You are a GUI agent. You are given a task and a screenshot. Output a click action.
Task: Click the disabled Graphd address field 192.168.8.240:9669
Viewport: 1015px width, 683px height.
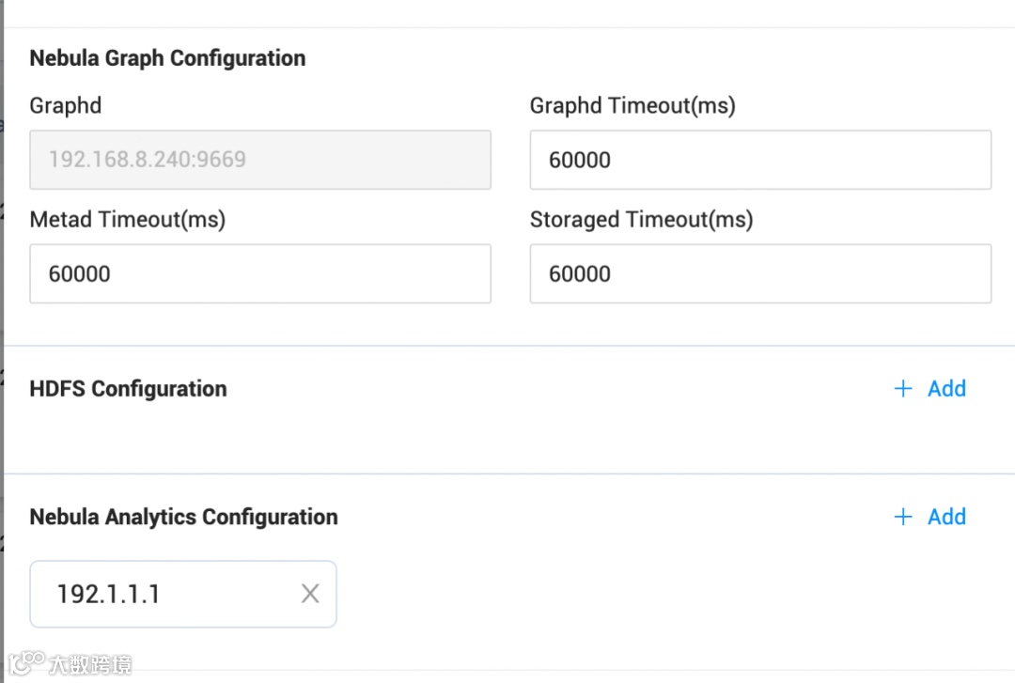click(259, 160)
